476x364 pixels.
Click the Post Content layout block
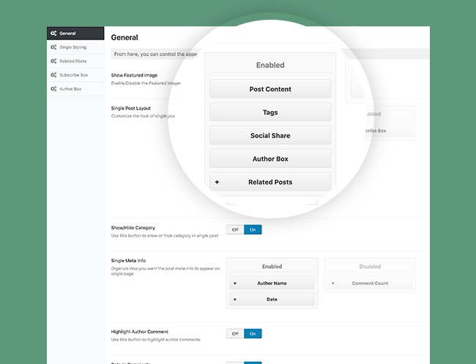coord(270,88)
